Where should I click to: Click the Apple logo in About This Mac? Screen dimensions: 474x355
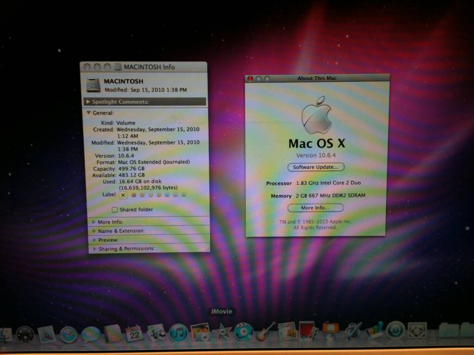tap(317, 115)
